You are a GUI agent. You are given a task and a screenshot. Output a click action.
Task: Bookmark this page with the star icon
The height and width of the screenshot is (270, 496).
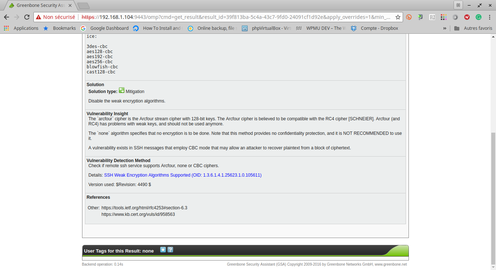pos(398,17)
